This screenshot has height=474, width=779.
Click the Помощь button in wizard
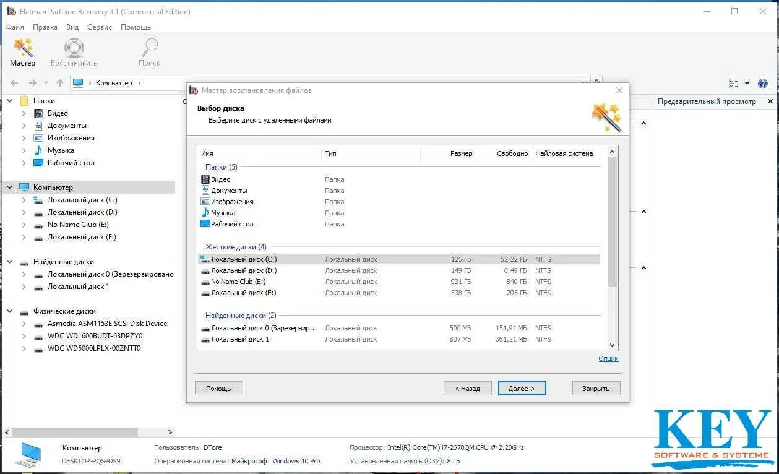click(x=218, y=389)
